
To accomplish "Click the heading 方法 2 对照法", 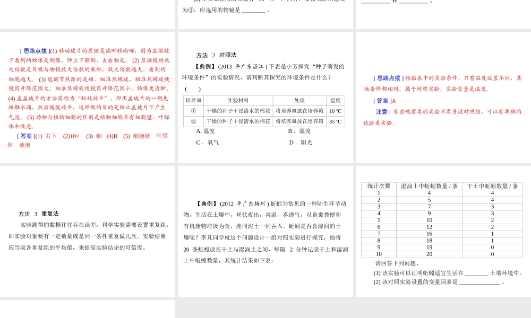I will click(x=216, y=55).
